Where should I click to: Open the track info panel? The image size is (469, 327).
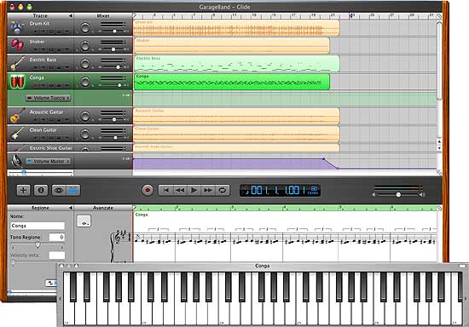click(x=41, y=190)
